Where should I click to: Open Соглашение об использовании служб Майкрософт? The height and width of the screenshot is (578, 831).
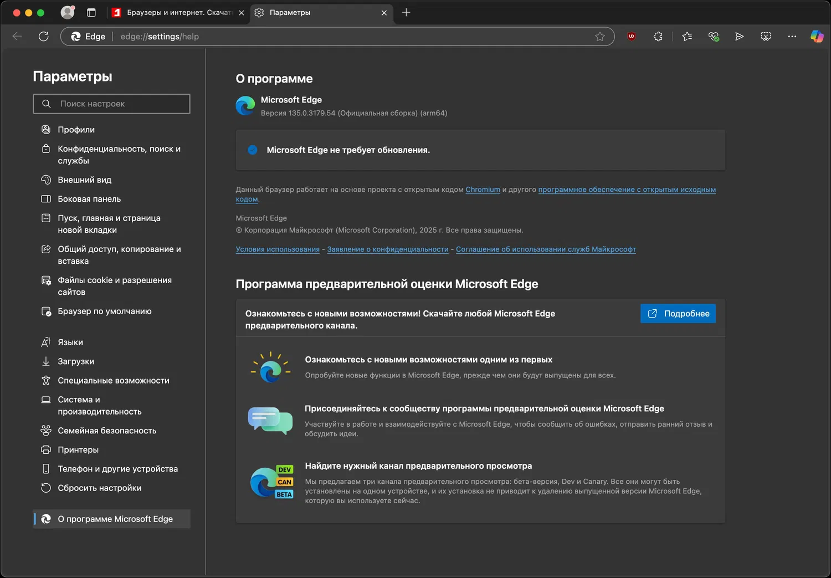point(546,249)
